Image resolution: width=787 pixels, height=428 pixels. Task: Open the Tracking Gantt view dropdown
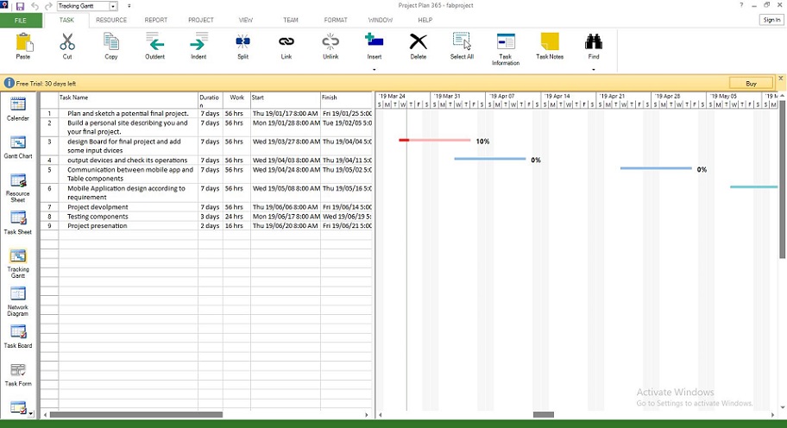point(113,6)
